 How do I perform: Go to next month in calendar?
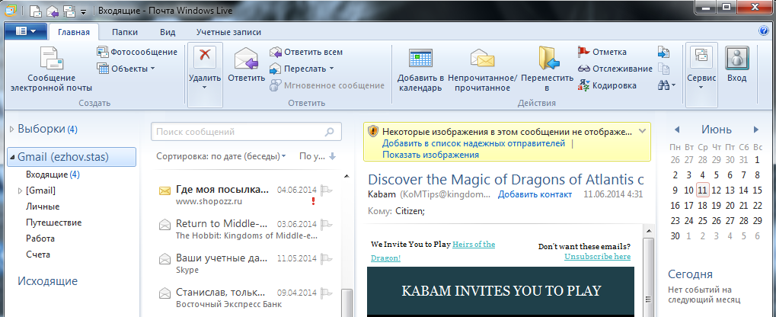[755, 130]
